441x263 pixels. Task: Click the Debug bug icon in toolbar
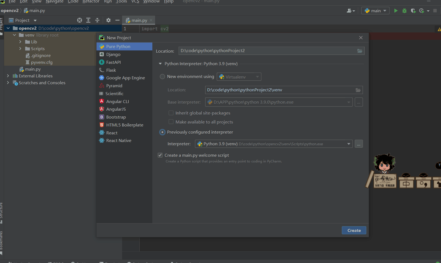pyautogui.click(x=404, y=11)
